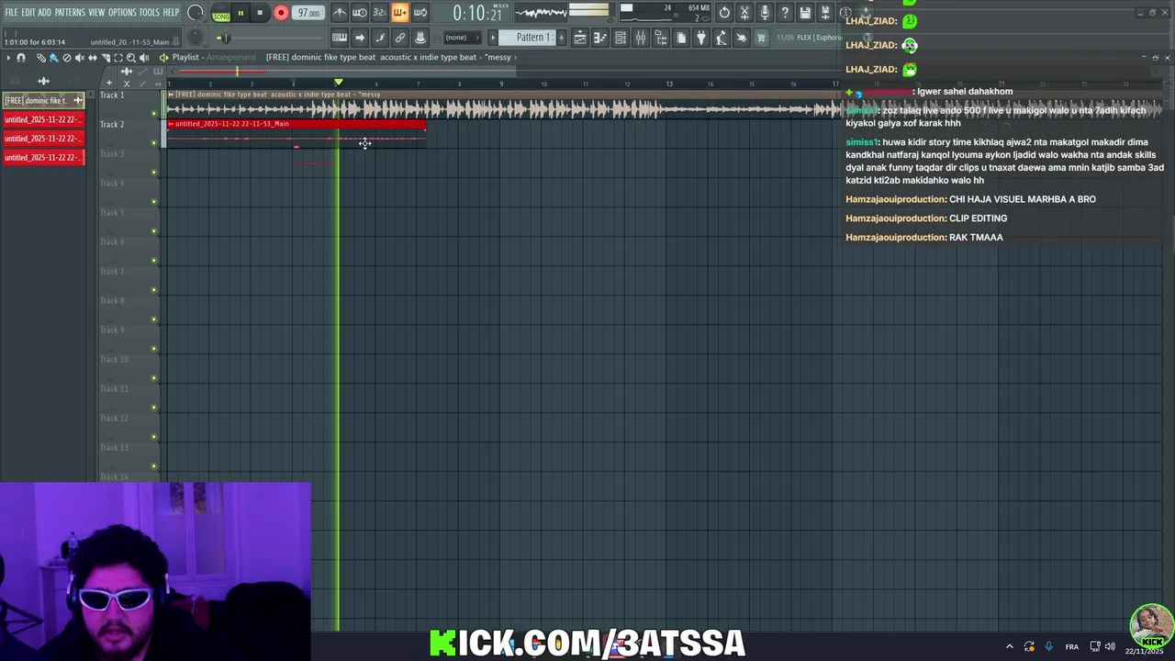1175x661 pixels.
Task: Select the Paint brush tool
Action: 53,57
